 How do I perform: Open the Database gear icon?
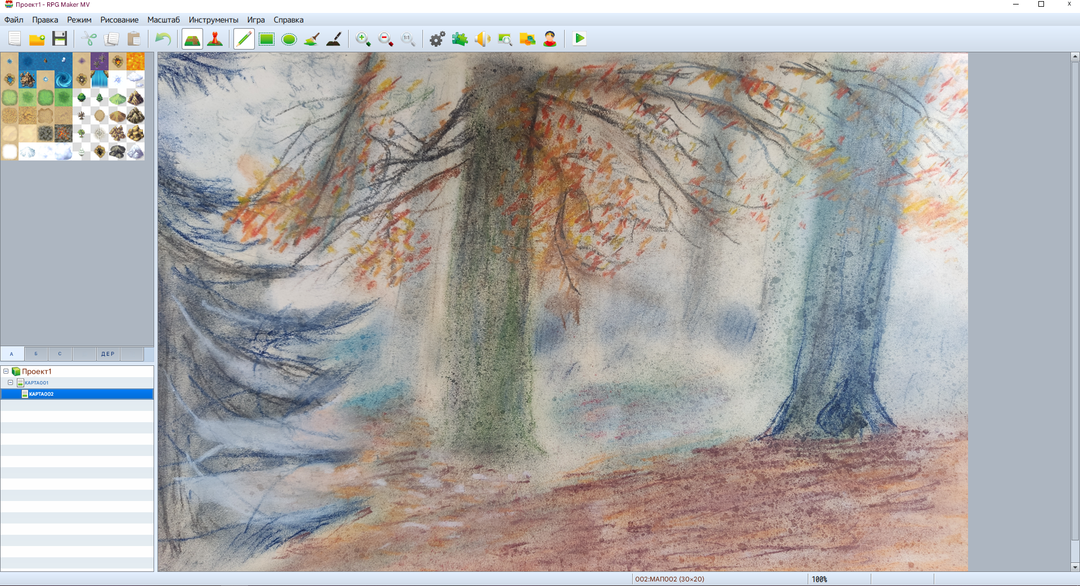pyautogui.click(x=438, y=39)
